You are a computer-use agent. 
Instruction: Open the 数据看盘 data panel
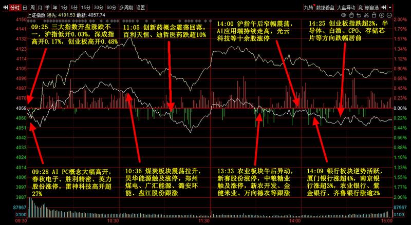pos(325,8)
